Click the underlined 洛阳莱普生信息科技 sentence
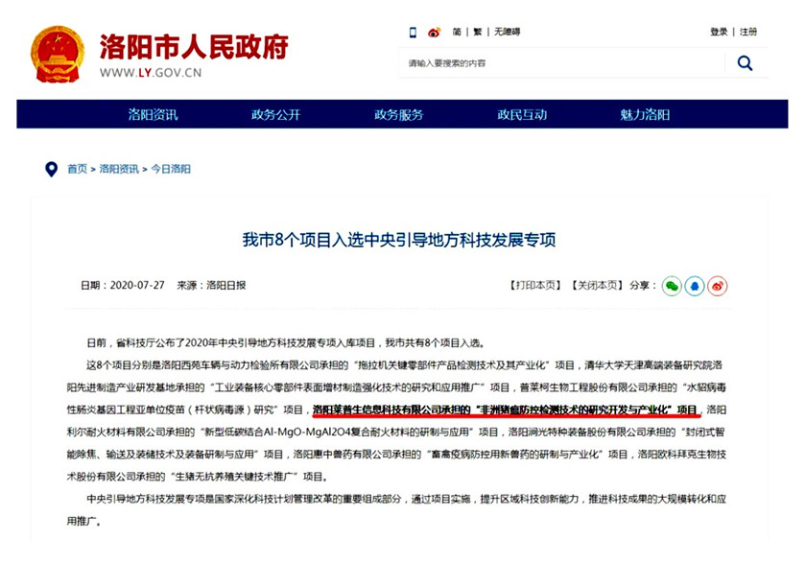This screenshot has width=806, height=585. (505, 409)
